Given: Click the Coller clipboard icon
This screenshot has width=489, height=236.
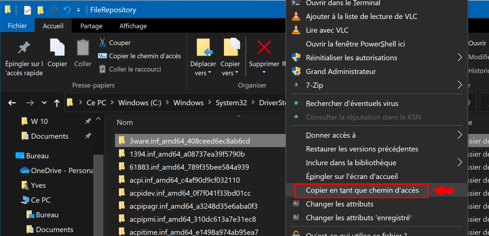Looking at the screenshot, I should [83, 47].
